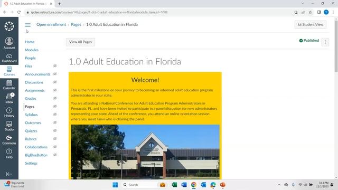
Task: Reload the browser page
Action: [19, 12]
